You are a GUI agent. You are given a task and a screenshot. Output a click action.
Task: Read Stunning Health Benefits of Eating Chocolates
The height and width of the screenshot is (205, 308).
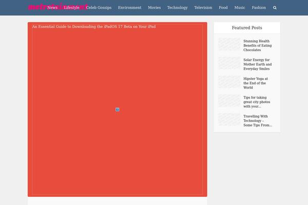(x=258, y=46)
